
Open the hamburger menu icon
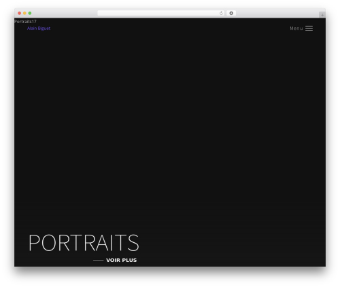pos(309,28)
